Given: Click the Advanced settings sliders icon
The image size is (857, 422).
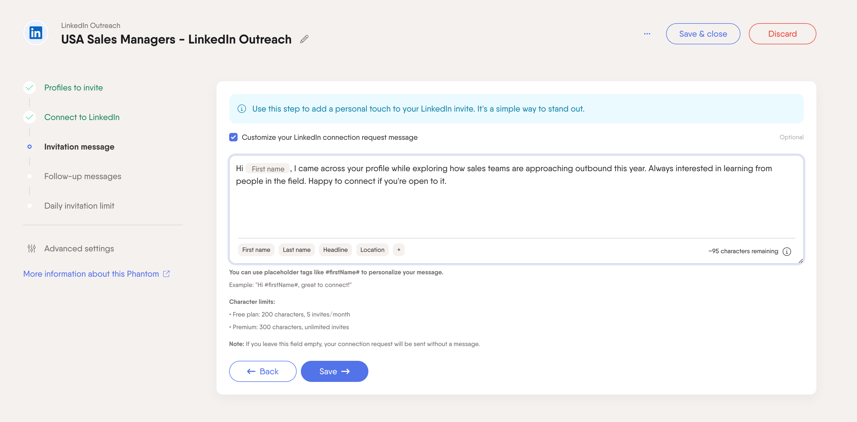Looking at the screenshot, I should pyautogui.click(x=32, y=249).
